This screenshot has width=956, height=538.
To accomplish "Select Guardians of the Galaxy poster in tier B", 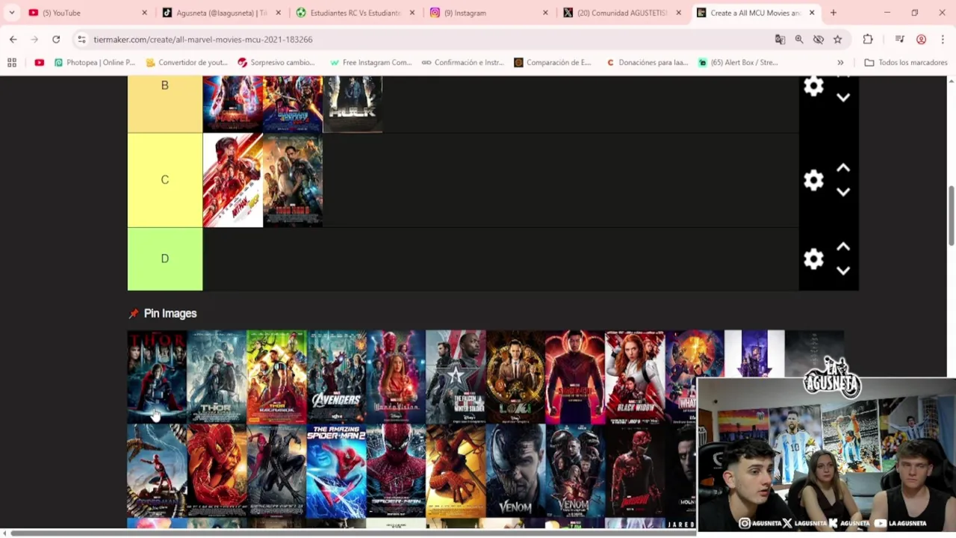I will [293, 104].
